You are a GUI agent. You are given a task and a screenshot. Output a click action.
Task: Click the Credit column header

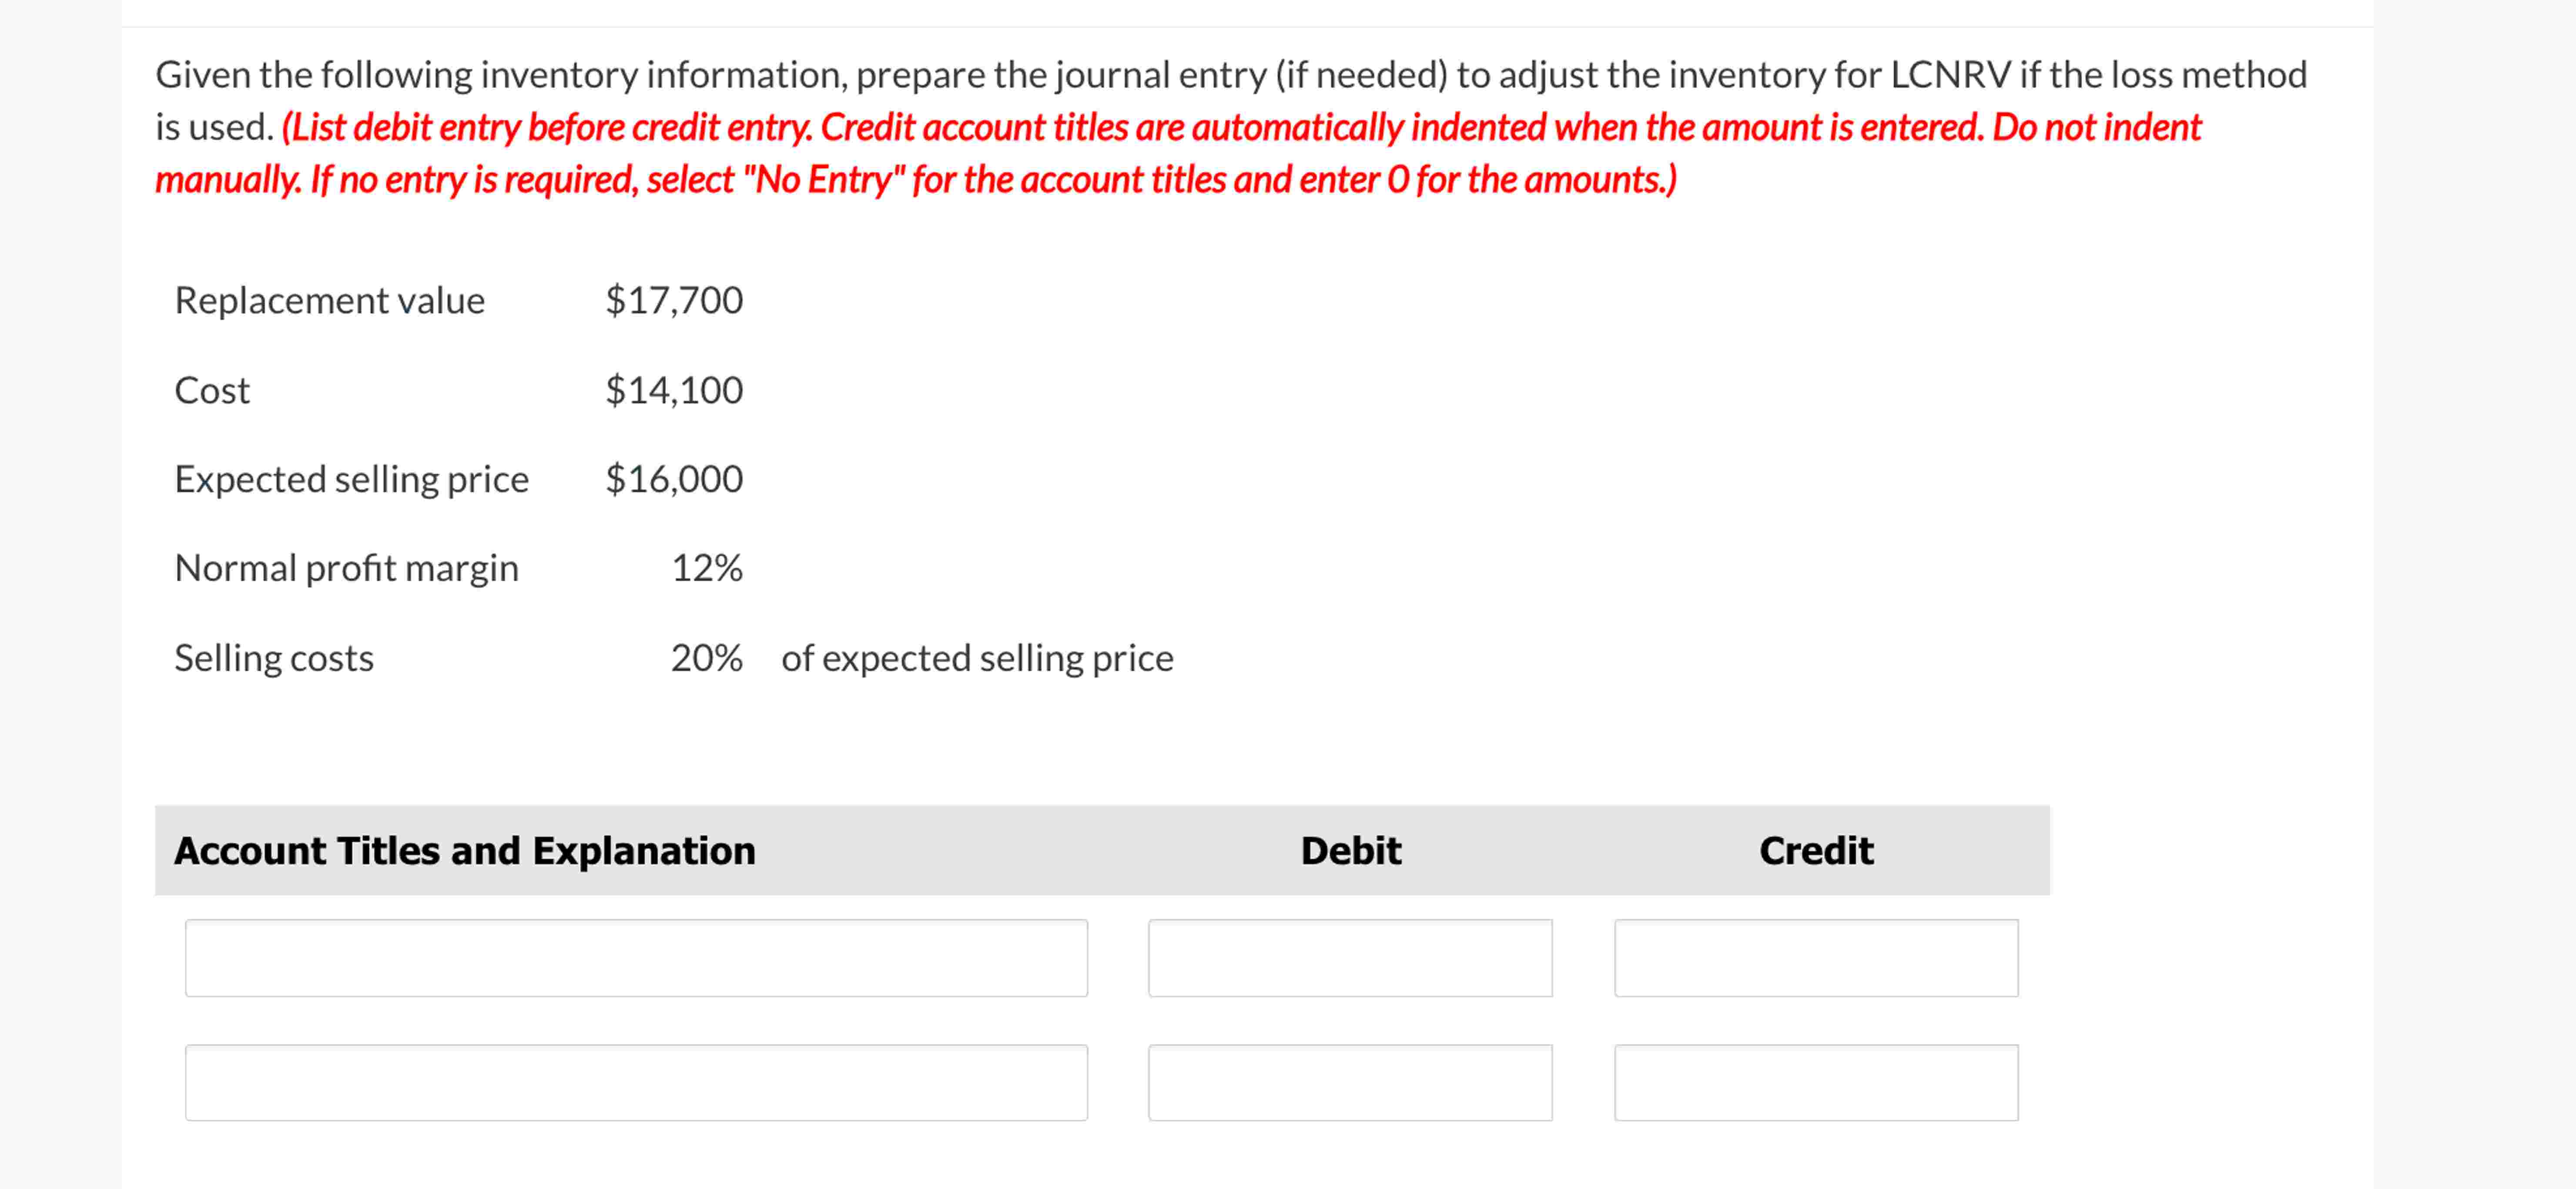[1816, 851]
